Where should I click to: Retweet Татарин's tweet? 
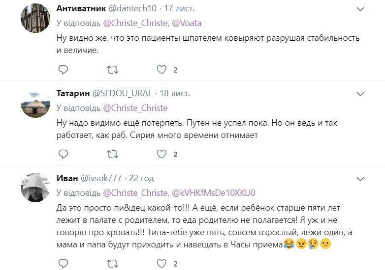click(x=112, y=154)
